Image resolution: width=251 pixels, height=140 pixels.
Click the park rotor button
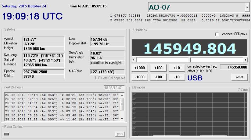[120, 134]
